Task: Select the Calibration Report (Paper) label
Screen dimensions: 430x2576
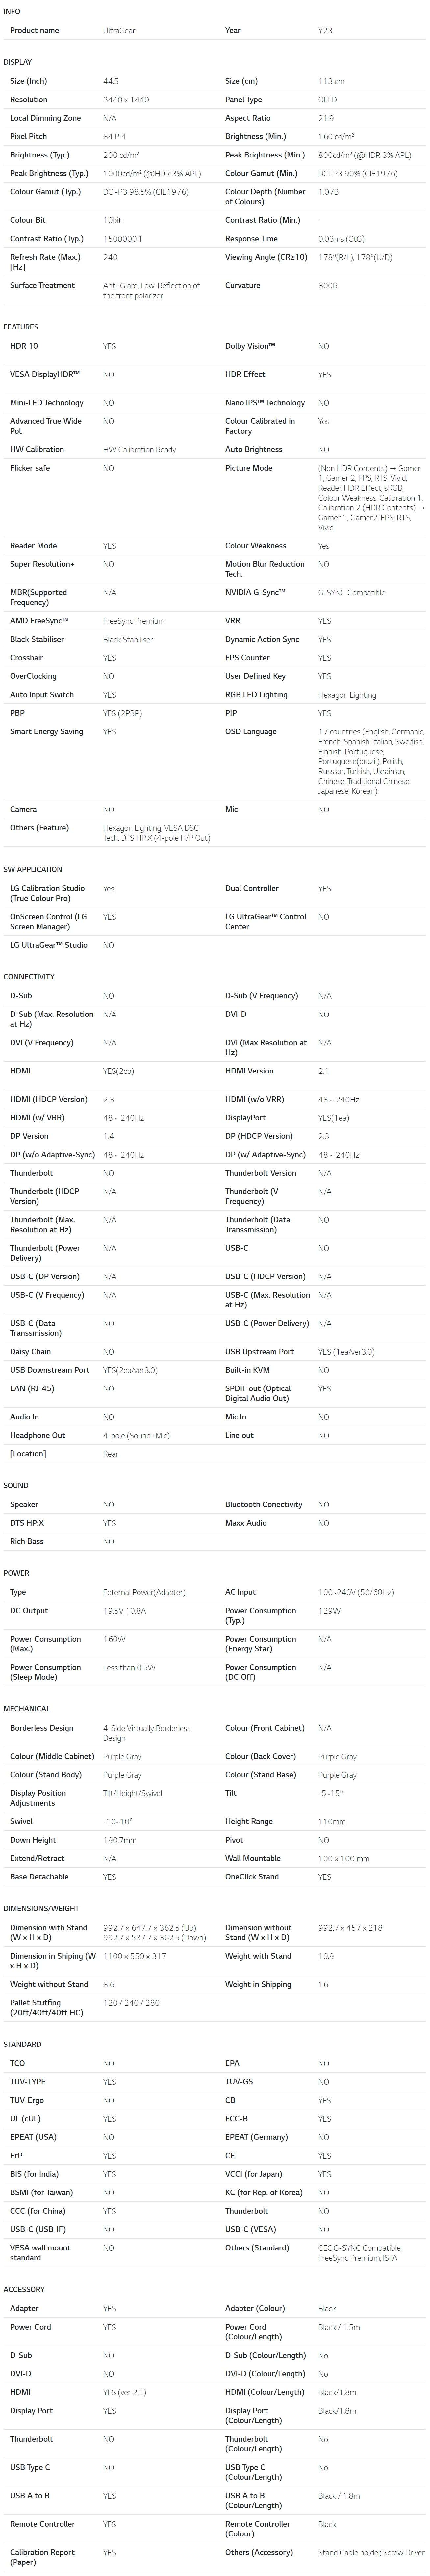Action: (x=42, y=2557)
